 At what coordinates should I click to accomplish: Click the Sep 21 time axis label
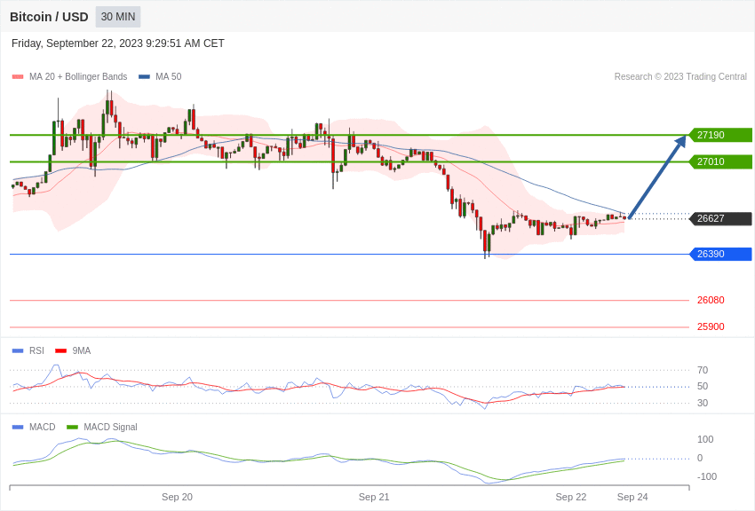pos(374,497)
